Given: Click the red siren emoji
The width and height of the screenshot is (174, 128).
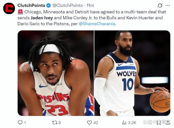Looking at the screenshot, I should pyautogui.click(x=20, y=12).
